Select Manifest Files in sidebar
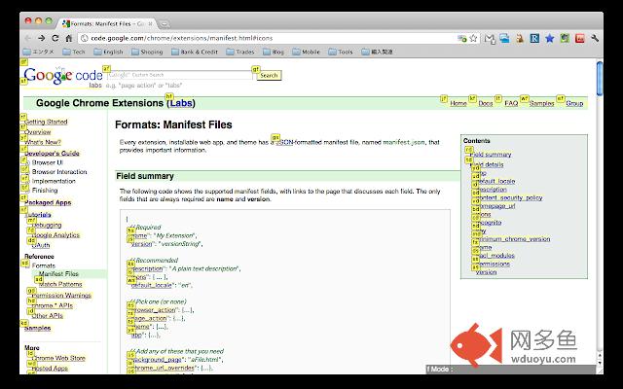Screen dimensions: 623x389 click(58, 274)
